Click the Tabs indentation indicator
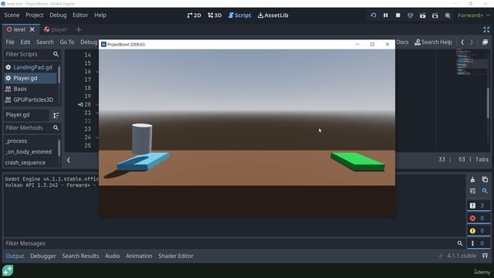The width and height of the screenshot is (494, 278). click(x=482, y=160)
